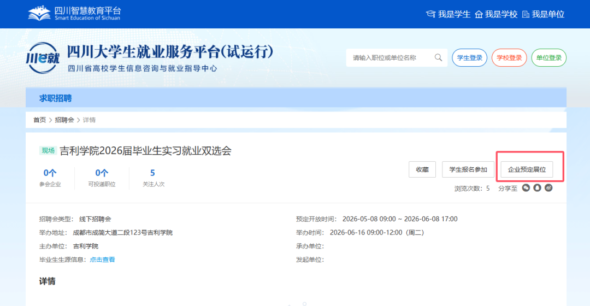
Task: Click the 预定开放时间 date range value
Action: tap(400, 219)
